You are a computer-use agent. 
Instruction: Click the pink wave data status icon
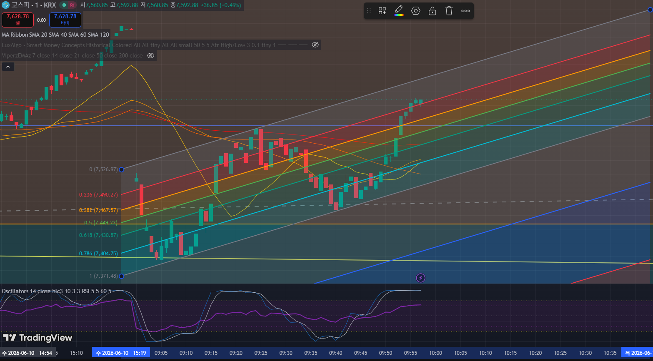click(72, 5)
